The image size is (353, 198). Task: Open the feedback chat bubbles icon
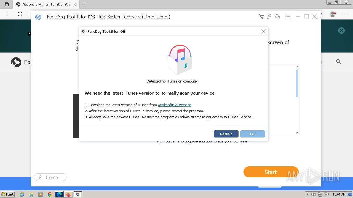277,17
